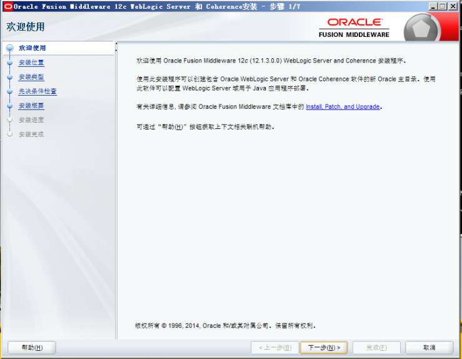Open the Install, Patch, and Upgrade link

[x=342, y=107]
